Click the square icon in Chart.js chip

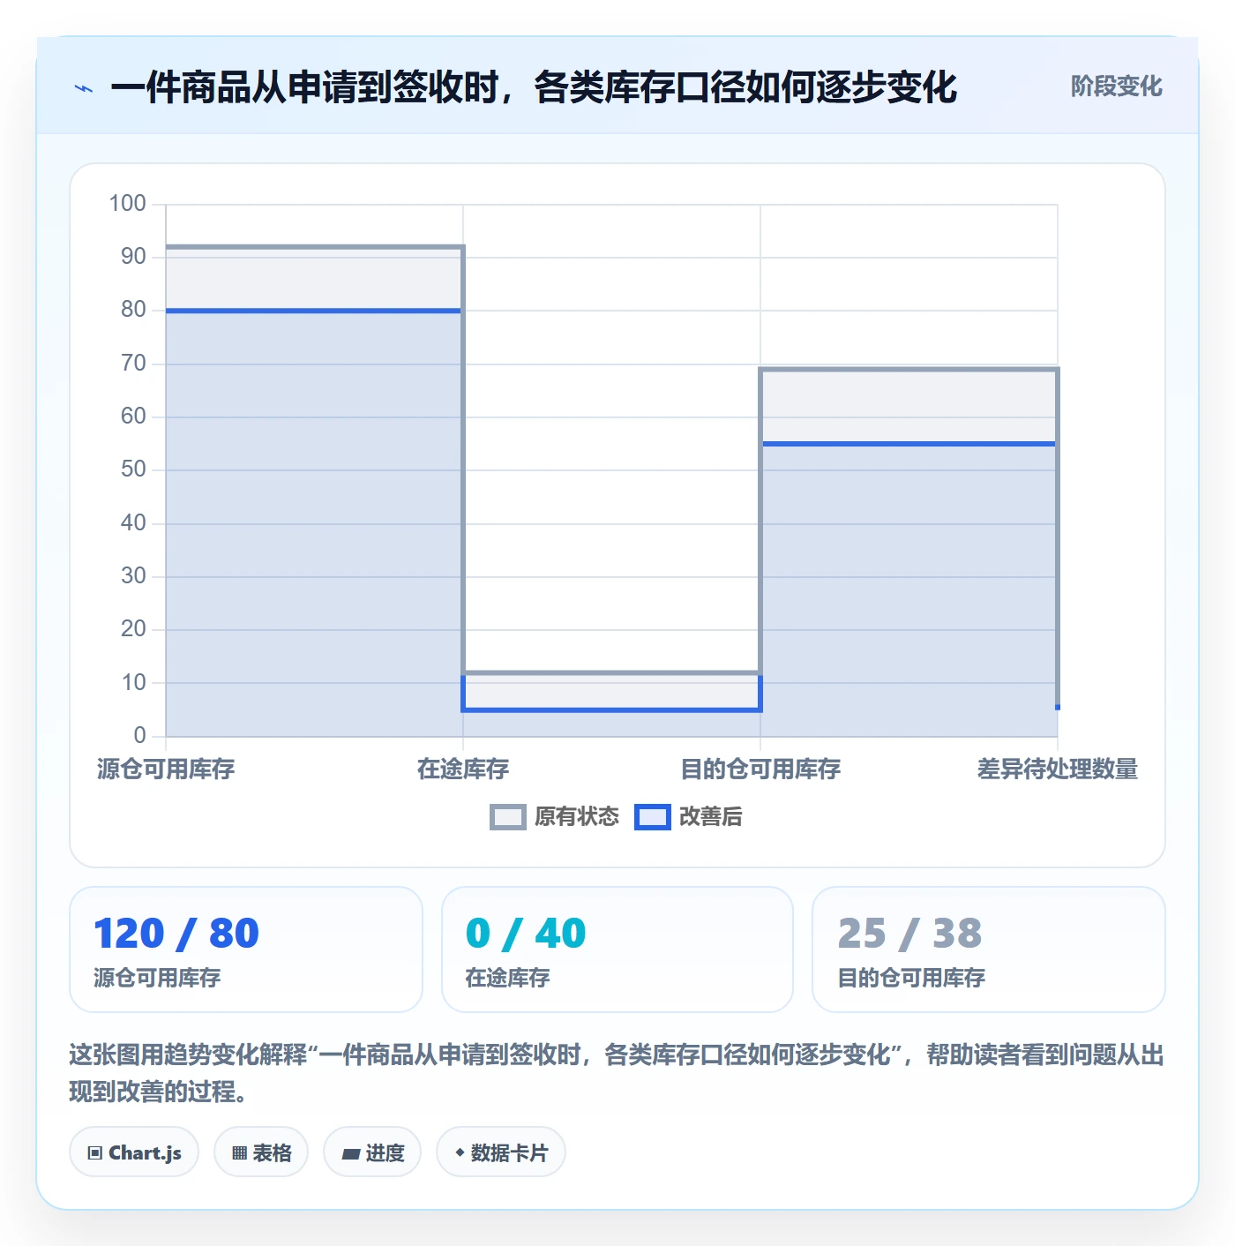pos(95,1152)
